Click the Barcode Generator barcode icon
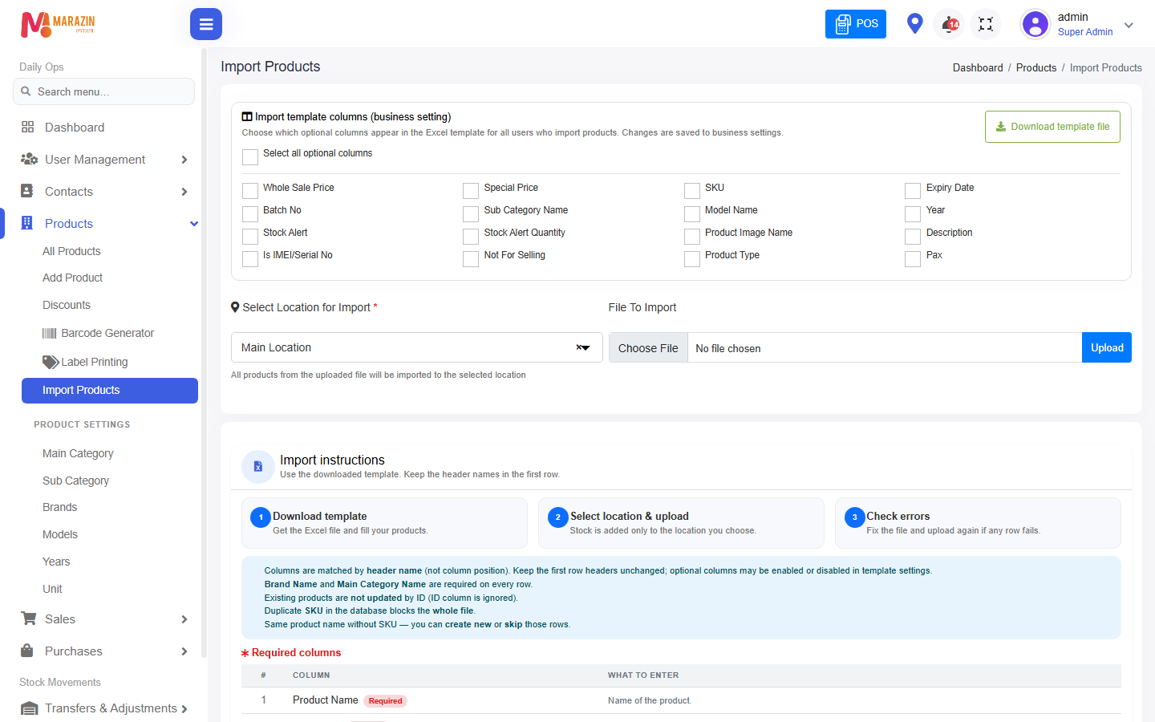 [x=50, y=333]
